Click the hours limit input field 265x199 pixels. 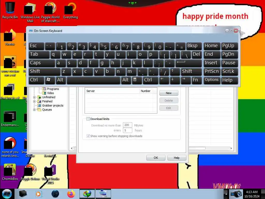click(127, 130)
